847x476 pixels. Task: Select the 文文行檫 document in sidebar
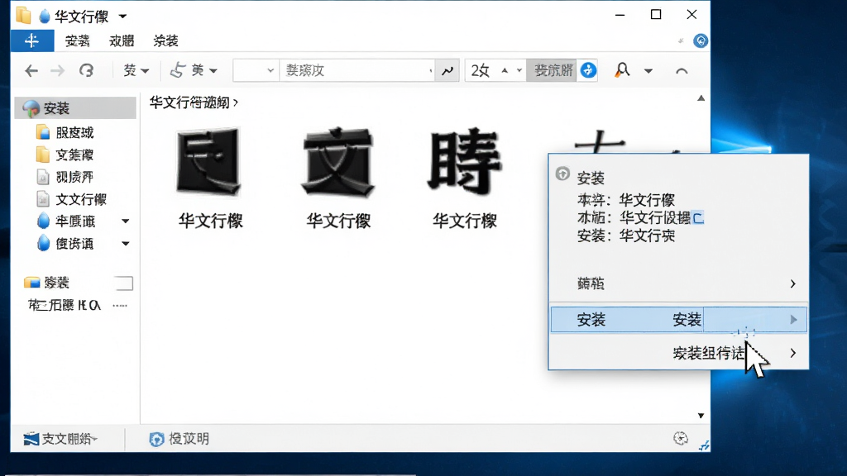pyautogui.click(x=71, y=200)
